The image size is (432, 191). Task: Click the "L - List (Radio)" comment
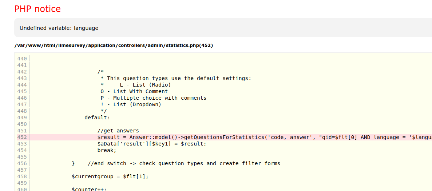point(145,85)
